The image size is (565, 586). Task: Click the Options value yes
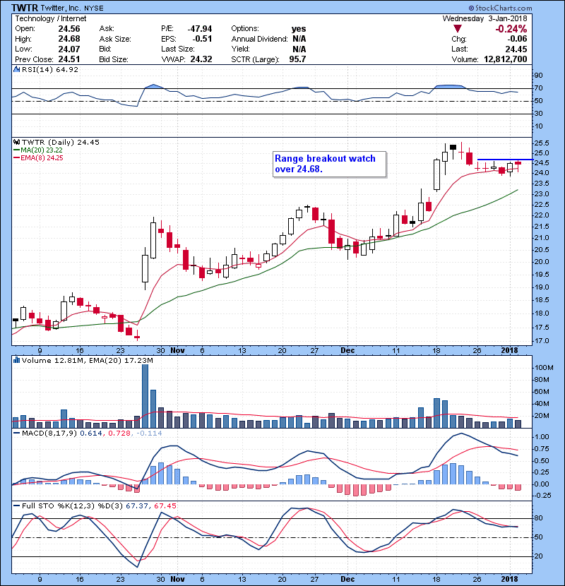[x=299, y=29]
